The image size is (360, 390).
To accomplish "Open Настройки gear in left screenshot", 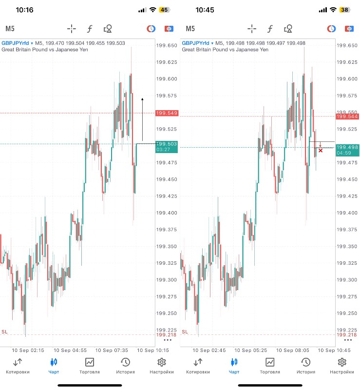I will click(162, 366).
